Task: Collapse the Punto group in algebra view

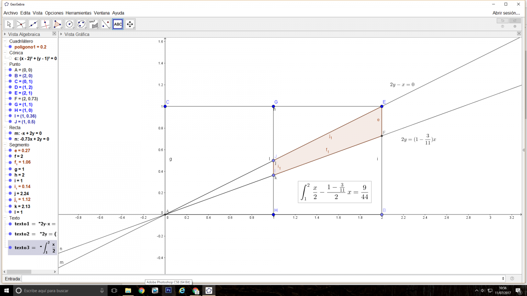Action: coord(5,64)
